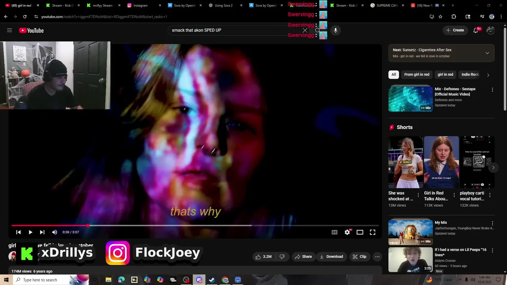Open YouTube notifications bell
Image resolution: width=507 pixels, height=285 pixels.
476,30
